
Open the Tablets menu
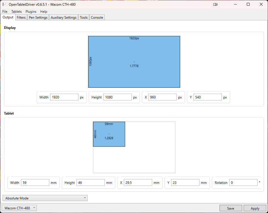coord(16,12)
